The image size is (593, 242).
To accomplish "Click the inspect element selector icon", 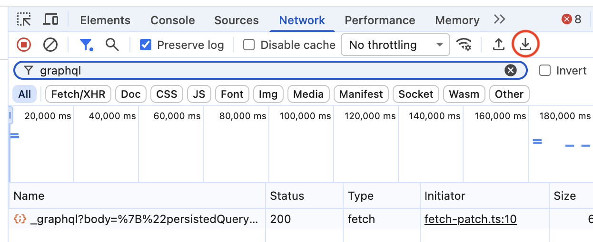I will click(24, 20).
